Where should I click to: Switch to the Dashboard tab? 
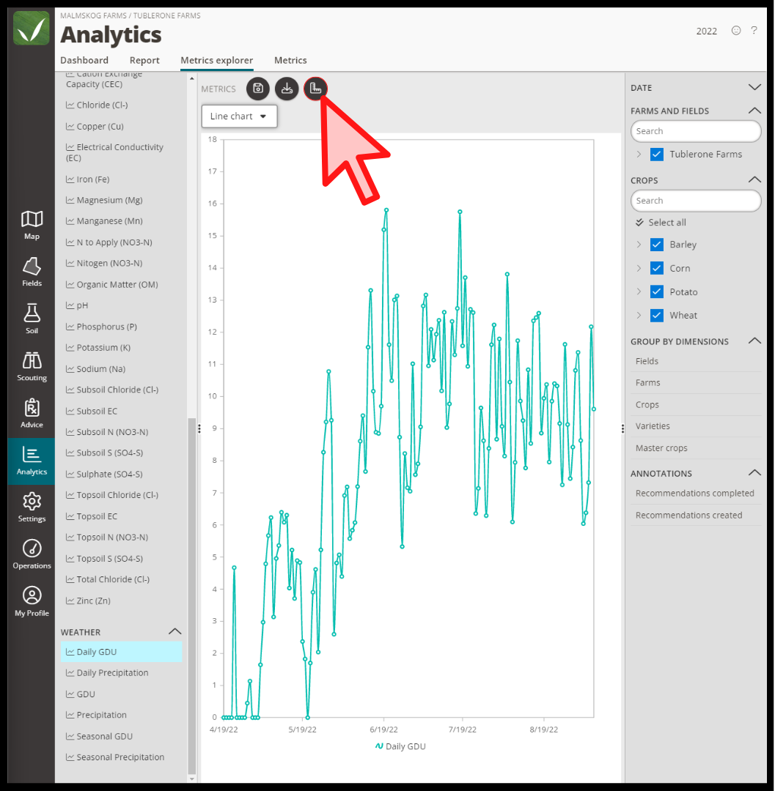84,60
